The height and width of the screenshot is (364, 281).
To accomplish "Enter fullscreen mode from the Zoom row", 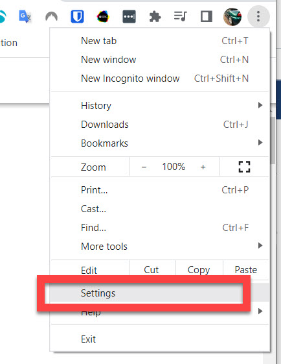I will tap(244, 167).
